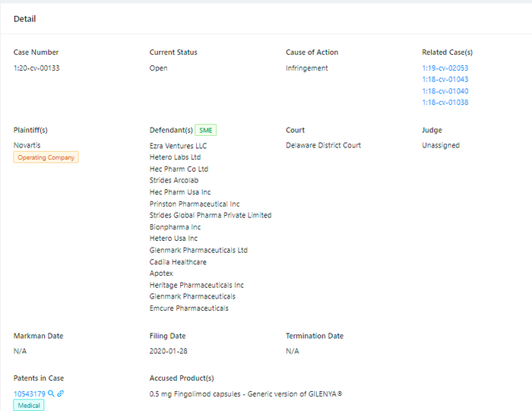The height and width of the screenshot is (411, 532).
Task: Click the Related Case(s) label
Action: click(x=447, y=52)
